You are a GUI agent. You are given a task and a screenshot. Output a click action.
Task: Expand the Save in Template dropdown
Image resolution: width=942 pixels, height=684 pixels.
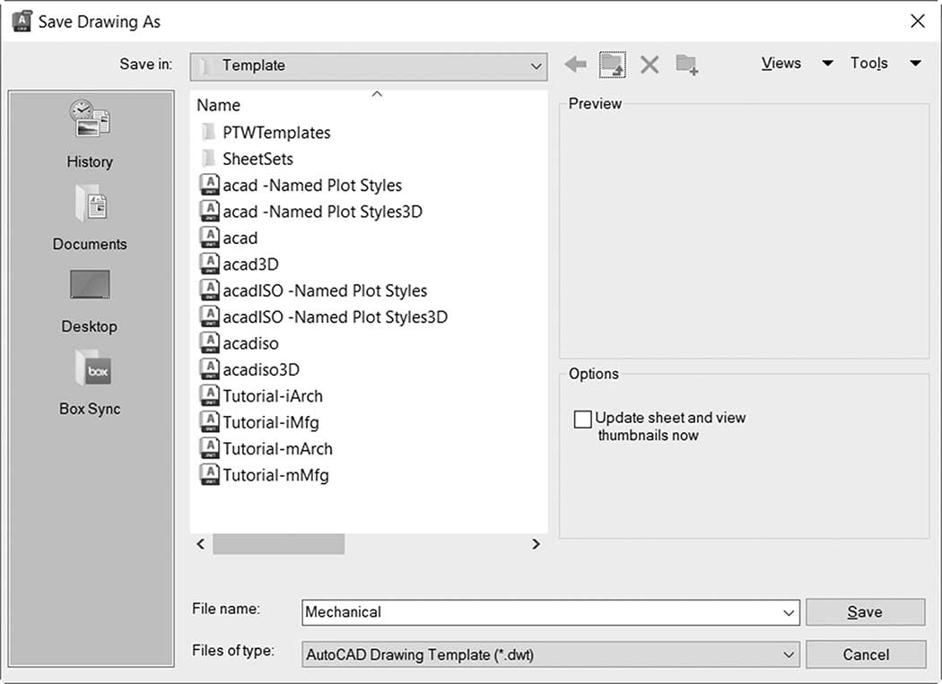point(536,66)
